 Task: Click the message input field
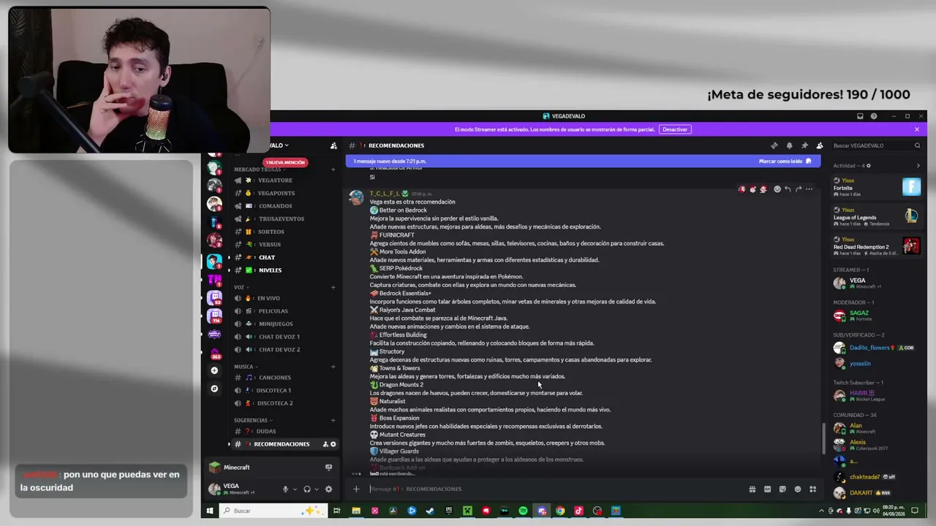click(x=556, y=489)
